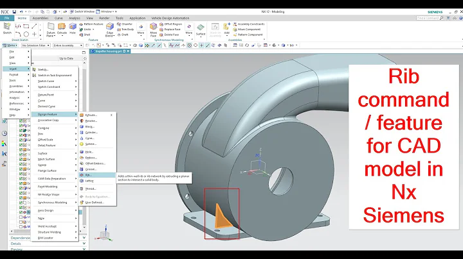Choose Revolve from the submenu
This screenshot has height=259, width=463.
97,121
